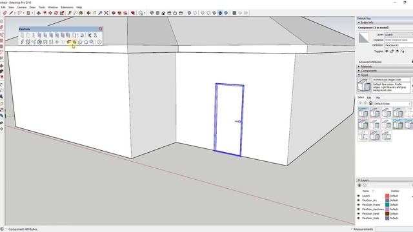Click the selected door component in viewport

228,120
